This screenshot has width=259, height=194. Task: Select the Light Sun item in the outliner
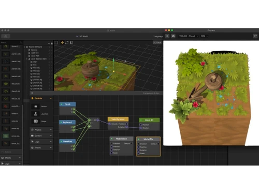[x=35, y=53]
